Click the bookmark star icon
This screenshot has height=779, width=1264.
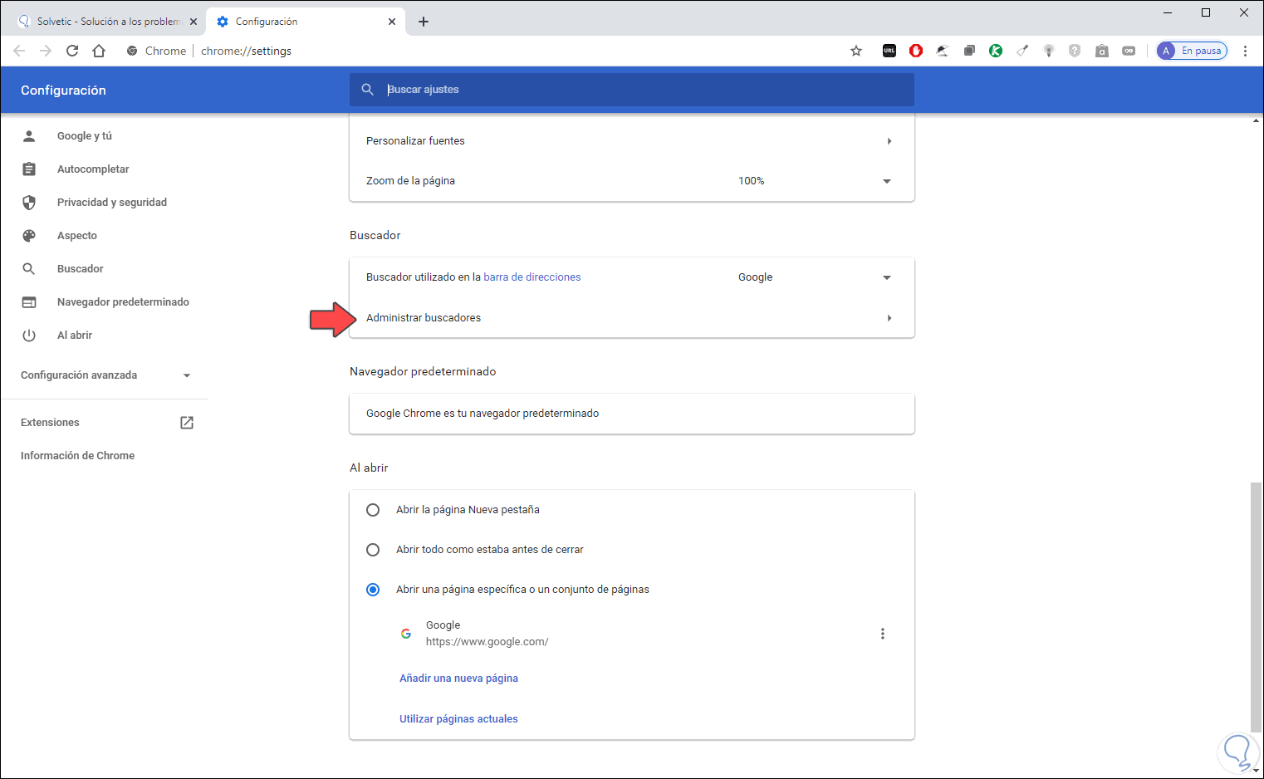(856, 51)
